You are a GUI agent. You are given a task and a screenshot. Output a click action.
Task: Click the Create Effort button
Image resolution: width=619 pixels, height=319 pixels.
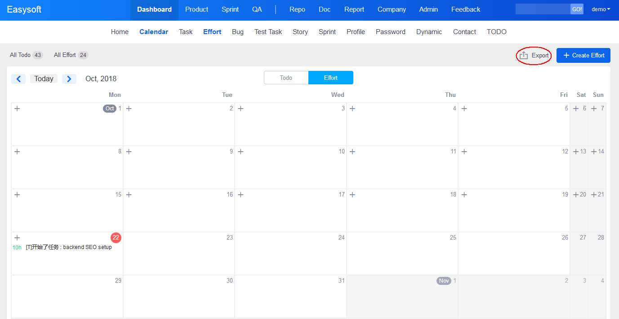coord(583,55)
